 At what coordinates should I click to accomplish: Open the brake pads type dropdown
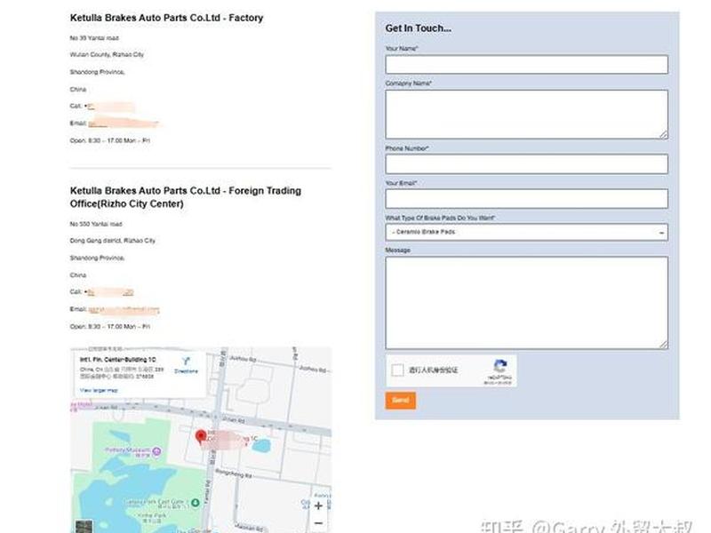pos(526,232)
